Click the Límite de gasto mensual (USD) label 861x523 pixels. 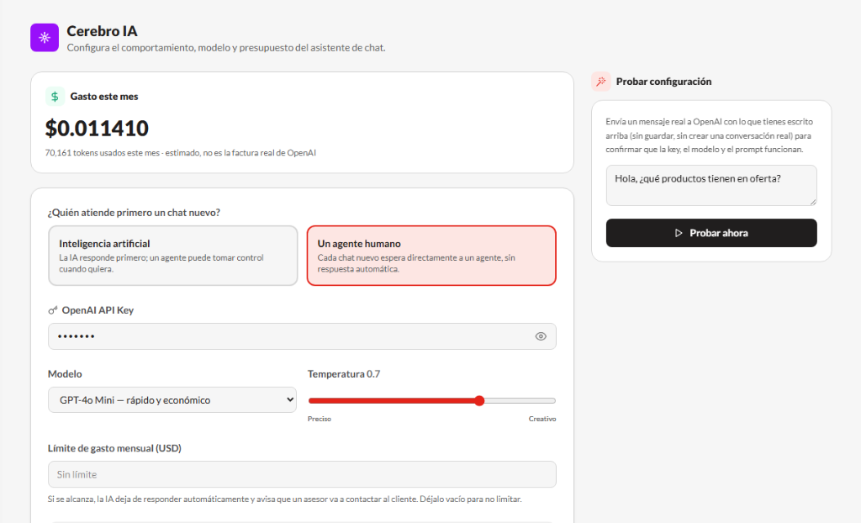click(x=114, y=448)
